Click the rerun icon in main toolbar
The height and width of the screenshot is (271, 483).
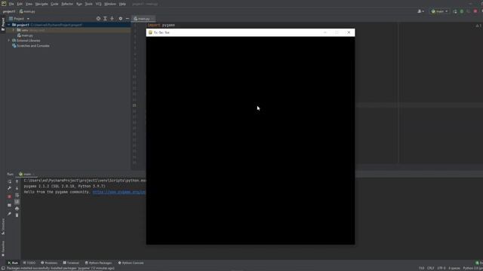(454, 11)
